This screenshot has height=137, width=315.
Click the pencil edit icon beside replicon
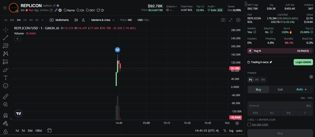54,6
